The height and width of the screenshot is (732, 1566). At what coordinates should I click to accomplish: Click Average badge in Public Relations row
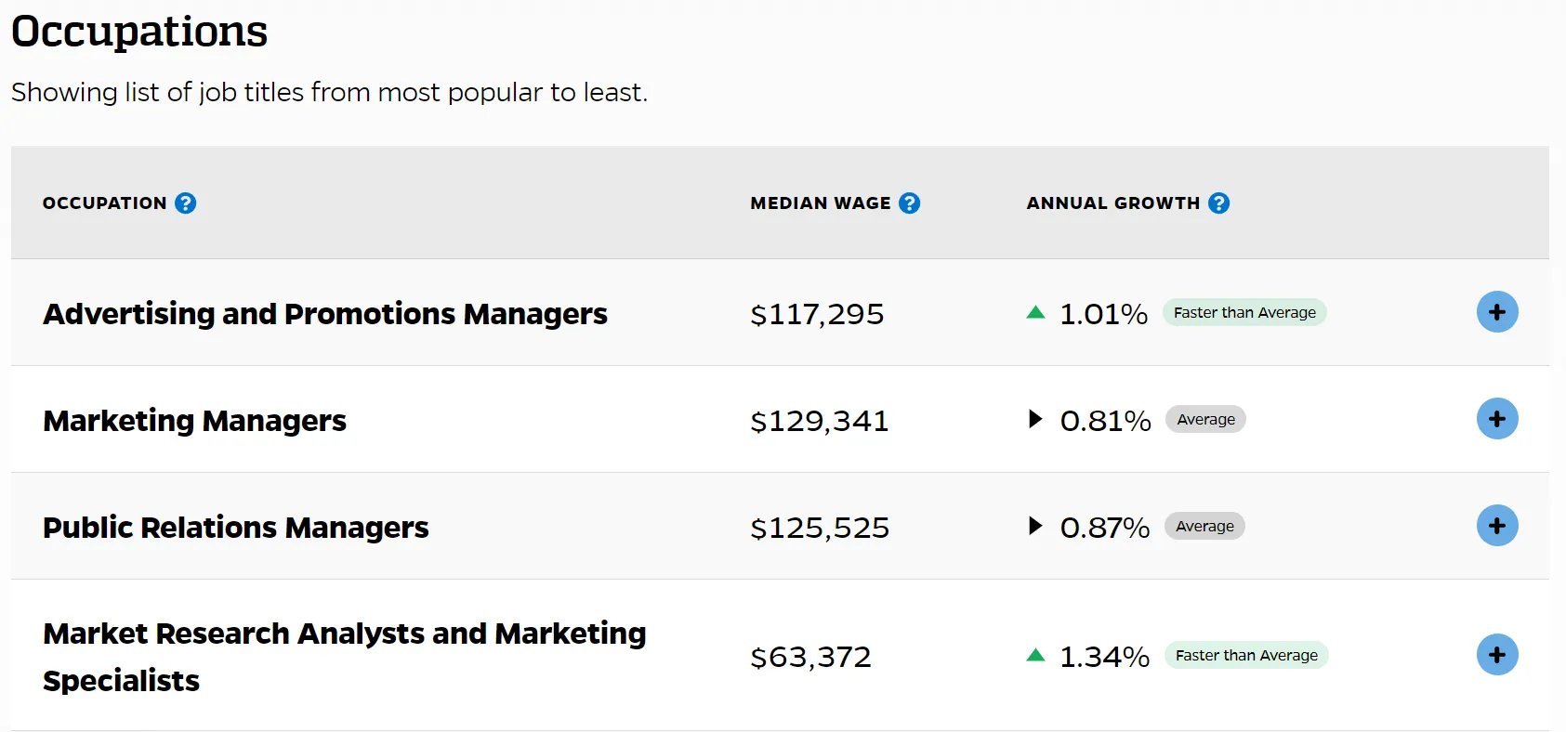[1204, 527]
